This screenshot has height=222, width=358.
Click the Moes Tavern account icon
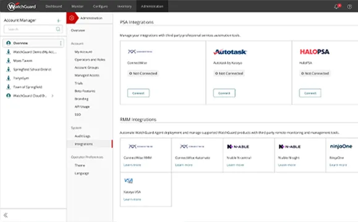(9, 60)
